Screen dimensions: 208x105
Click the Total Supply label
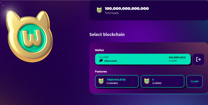tap(112, 13)
